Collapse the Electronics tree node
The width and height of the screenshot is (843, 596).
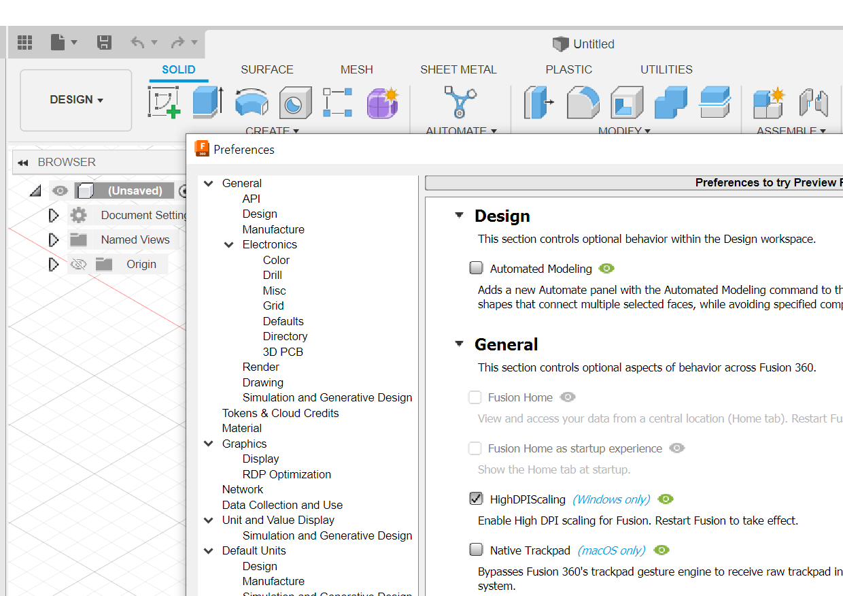pyautogui.click(x=229, y=244)
